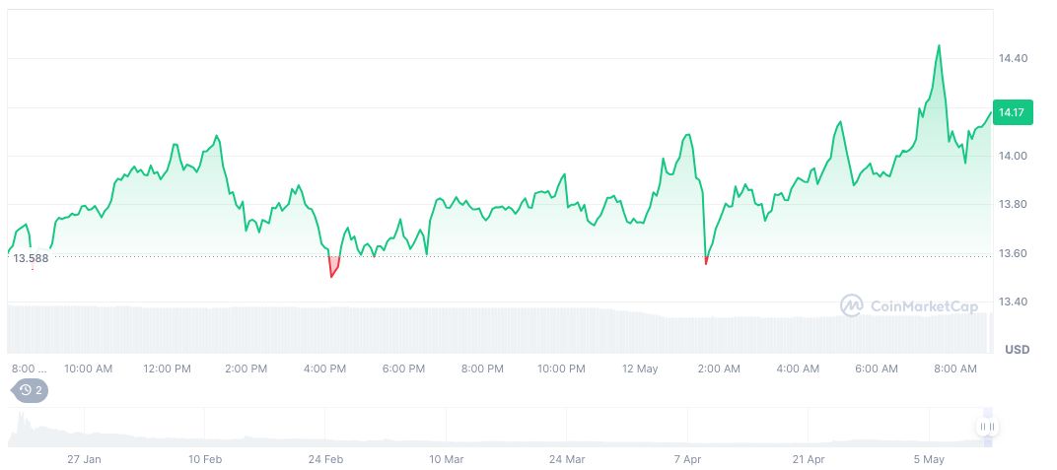The width and height of the screenshot is (1057, 470).
Task: Click the 13.588 opening price label
Action: [31, 258]
